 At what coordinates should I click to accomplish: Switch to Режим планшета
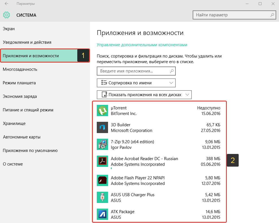pos(45,83)
